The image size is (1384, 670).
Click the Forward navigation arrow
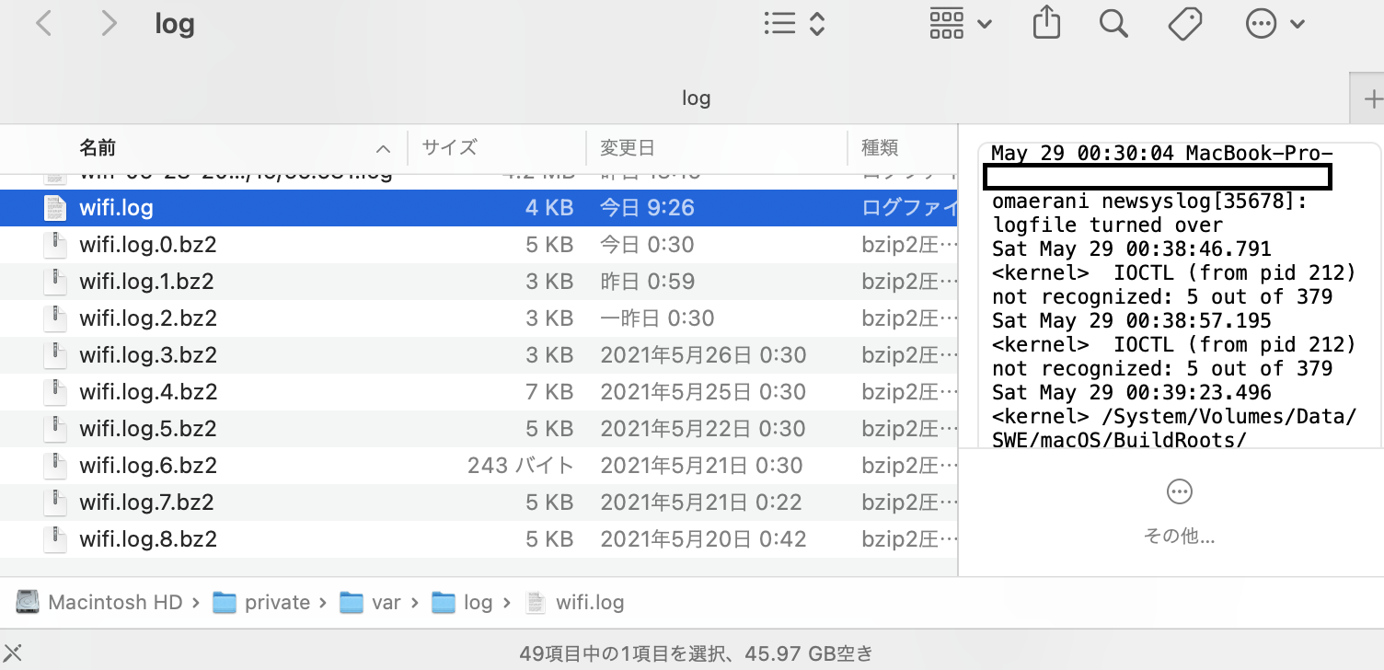(109, 24)
